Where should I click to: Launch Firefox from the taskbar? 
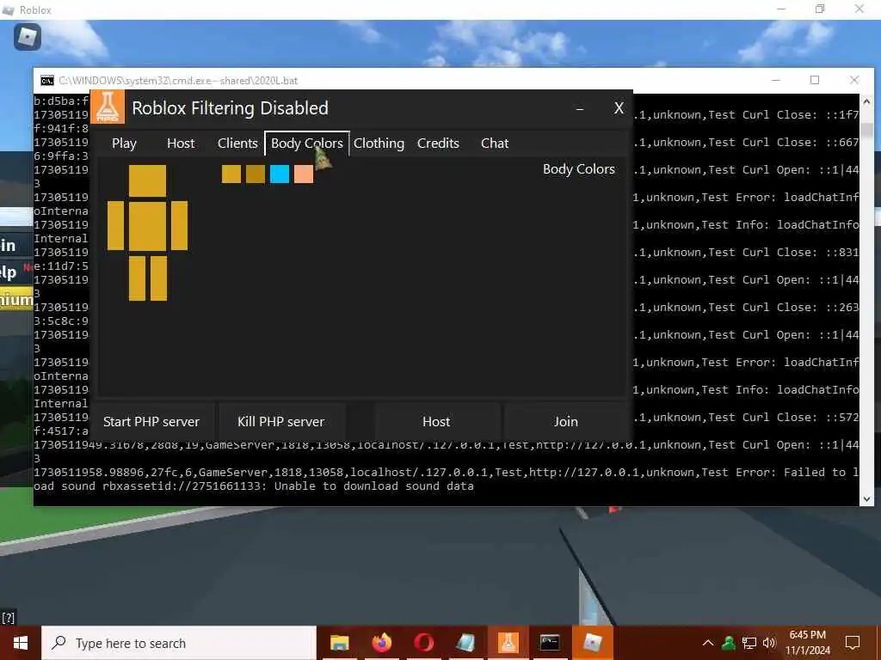[381, 643]
